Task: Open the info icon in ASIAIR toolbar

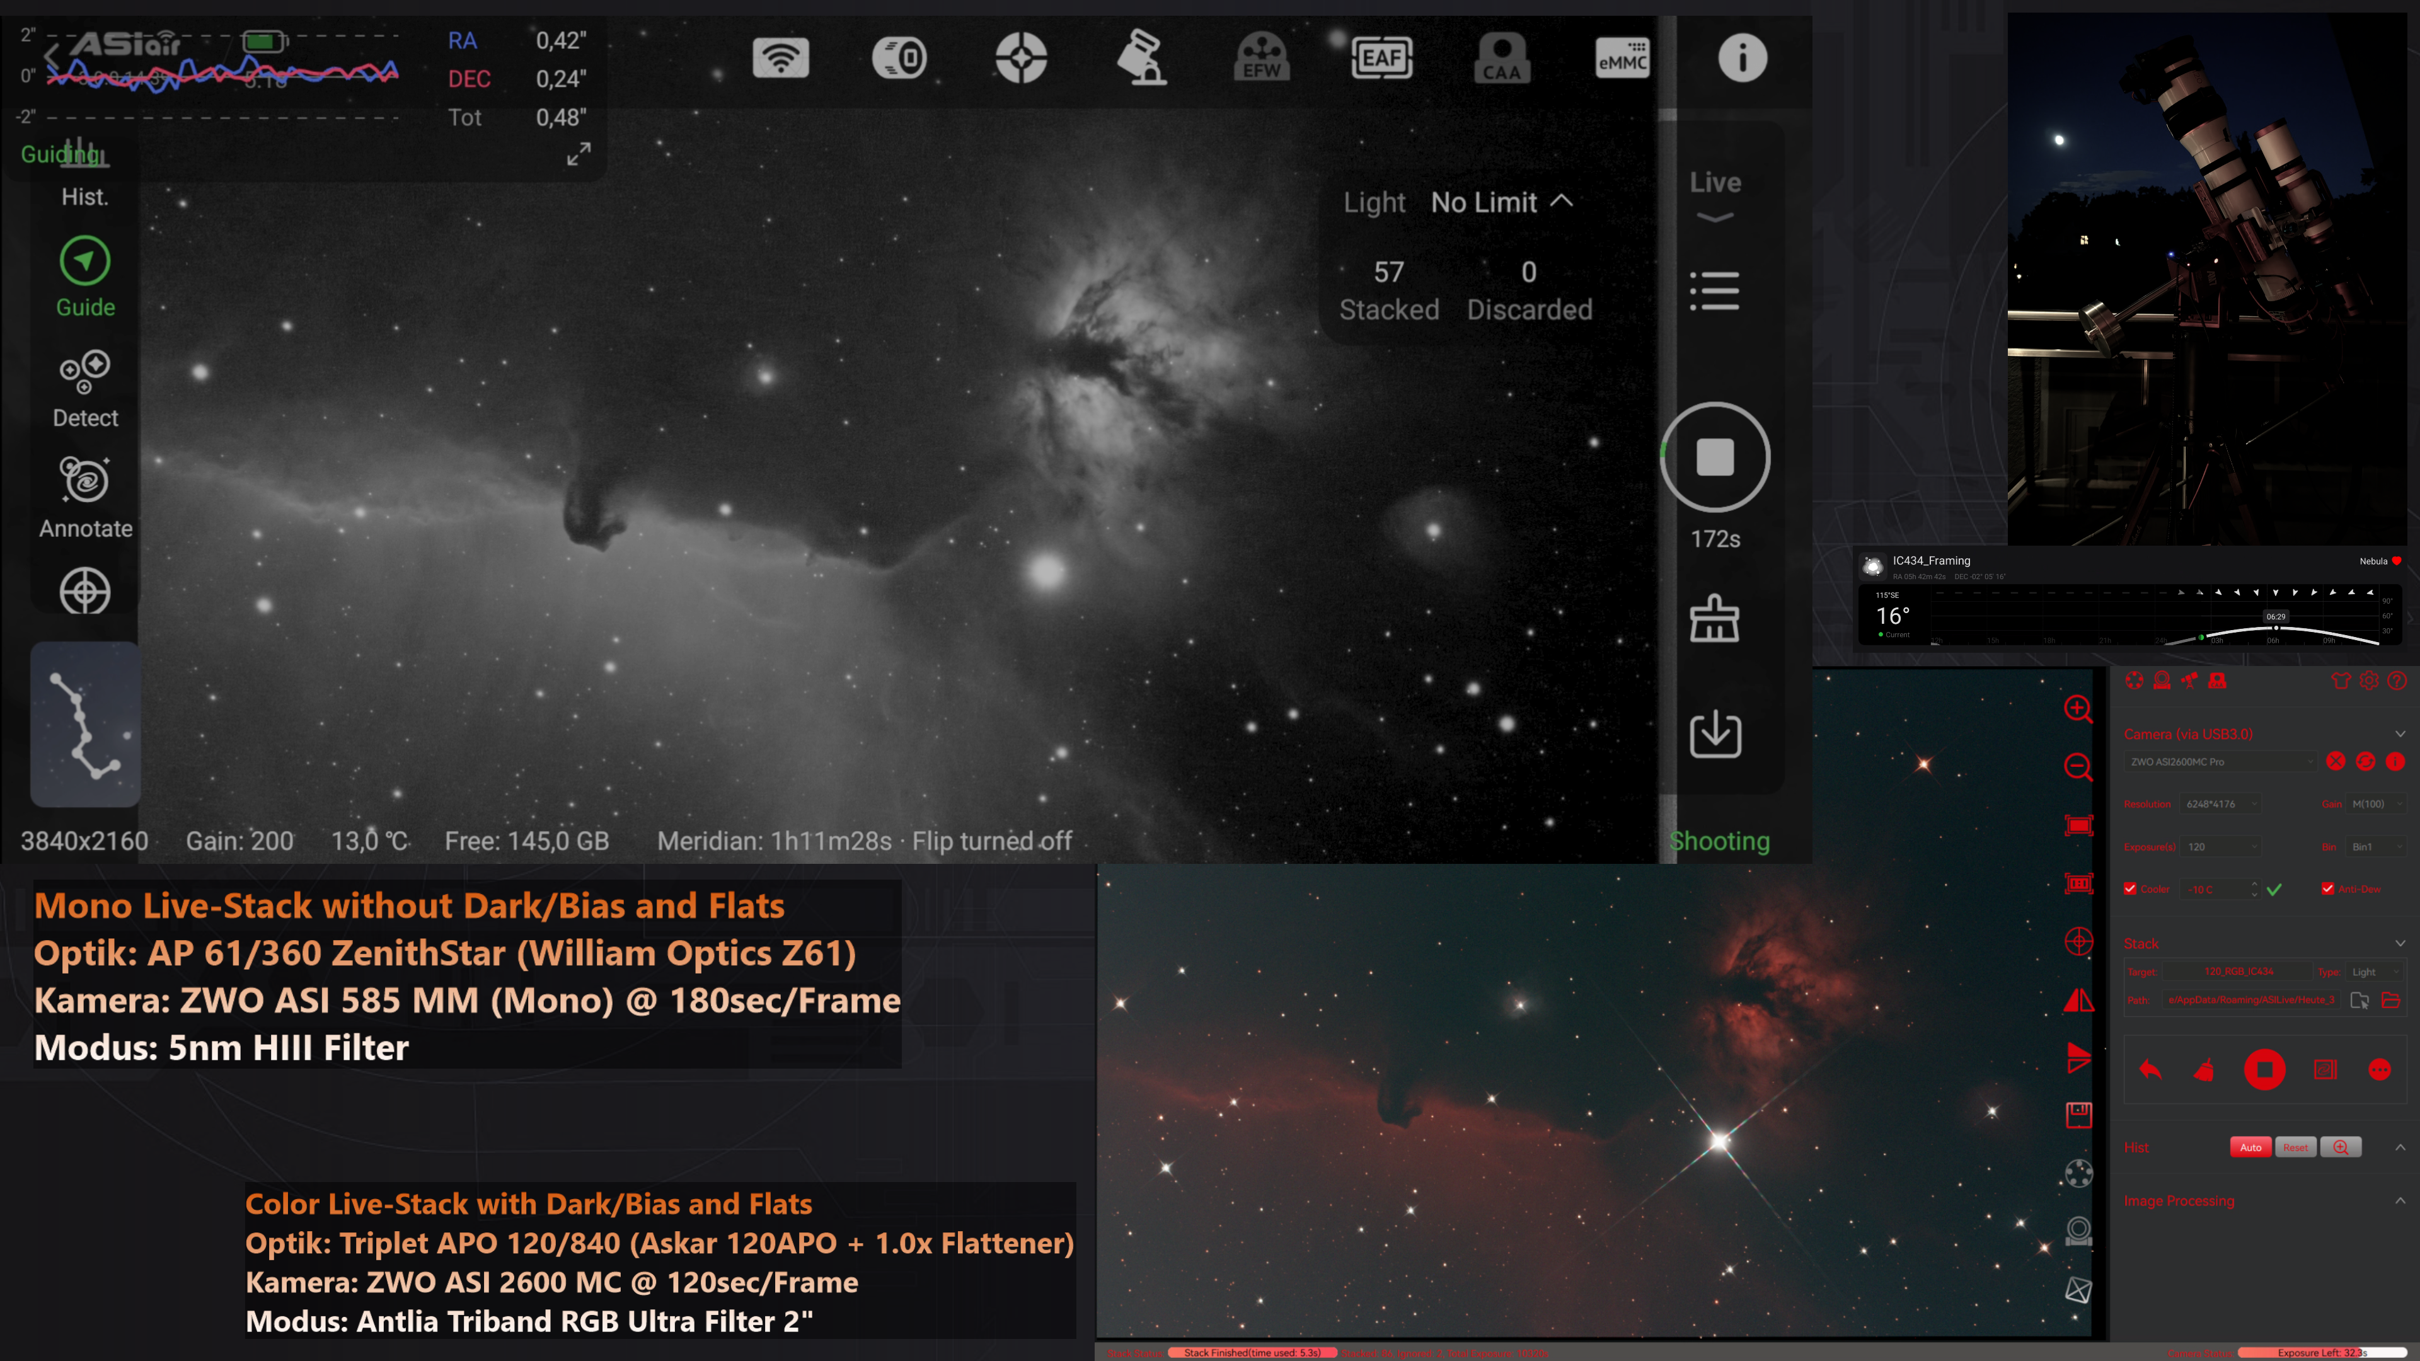Action: [x=1743, y=58]
